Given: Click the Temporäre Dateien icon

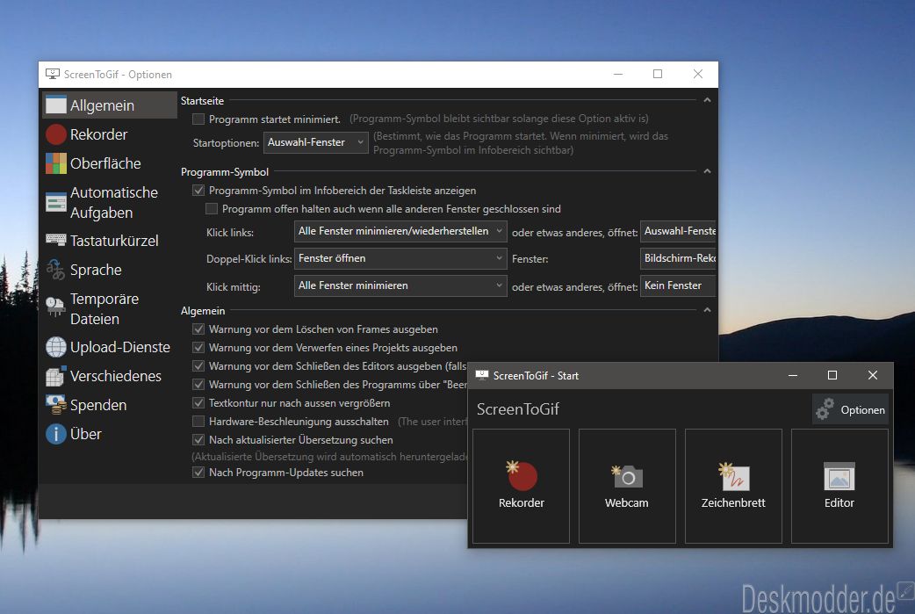Looking at the screenshot, I should coord(55,307).
